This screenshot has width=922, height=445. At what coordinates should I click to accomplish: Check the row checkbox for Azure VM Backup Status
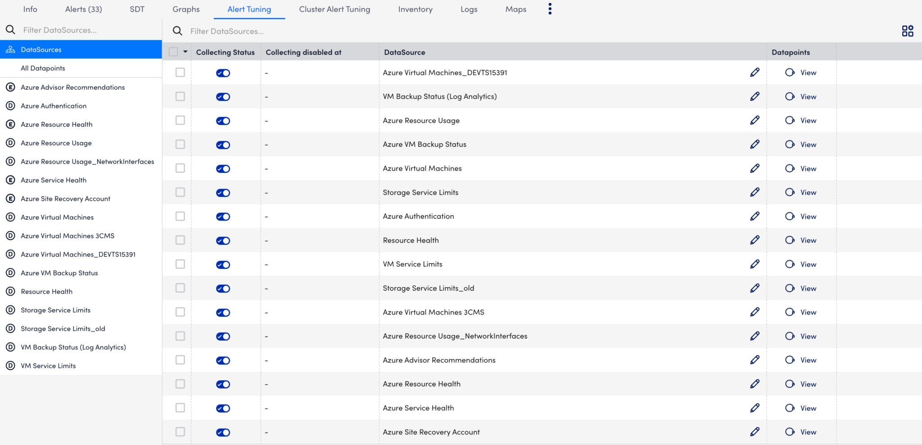tap(180, 144)
